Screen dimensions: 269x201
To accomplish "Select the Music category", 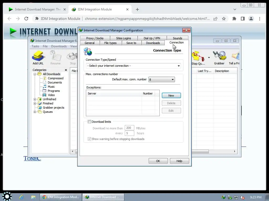I will click(x=51, y=87).
